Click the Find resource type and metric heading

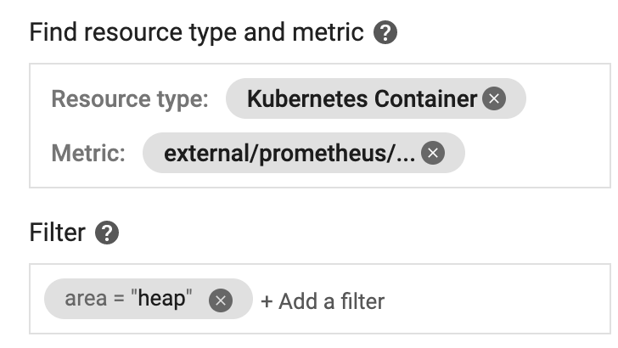pos(196,33)
